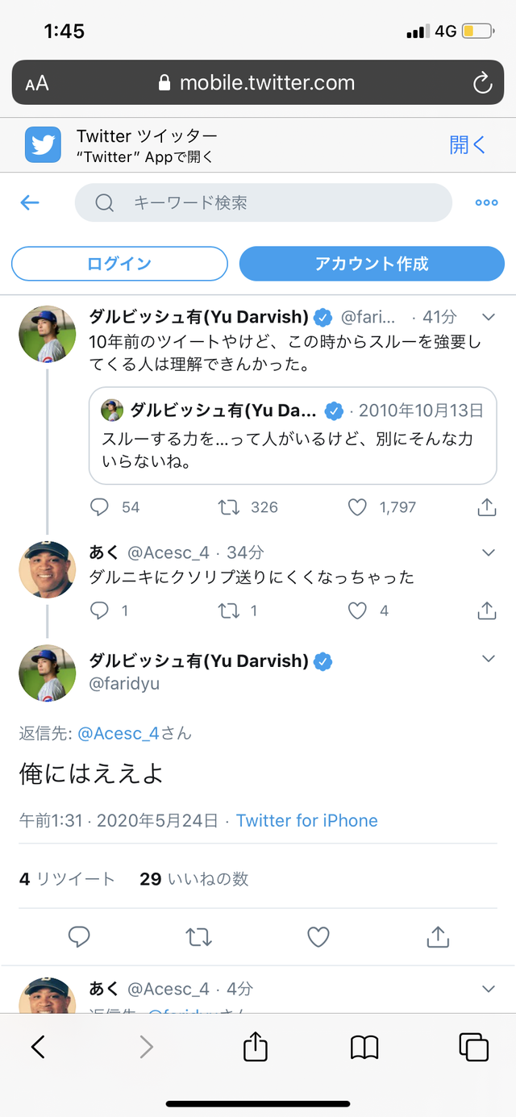The width and height of the screenshot is (516, 1117).
Task: Go back with the blue arrow icon
Action: (30, 202)
